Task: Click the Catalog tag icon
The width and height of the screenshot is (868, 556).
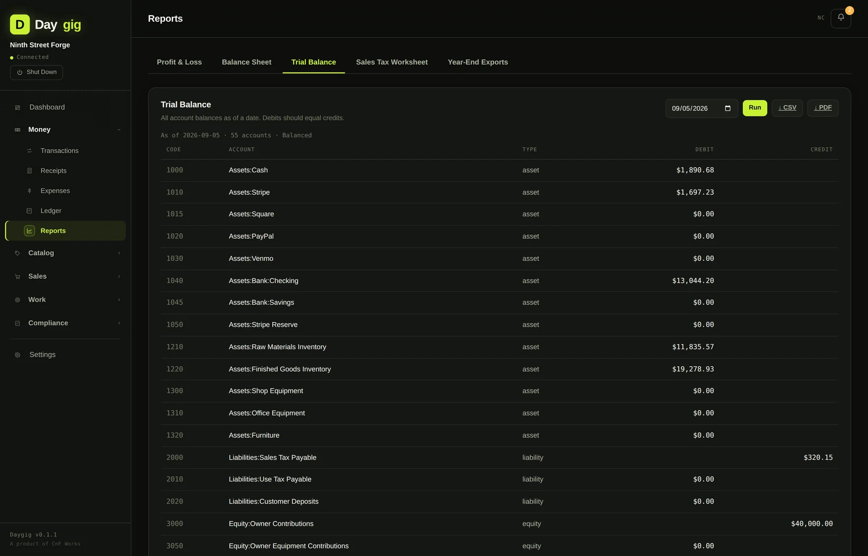Action: click(18, 253)
